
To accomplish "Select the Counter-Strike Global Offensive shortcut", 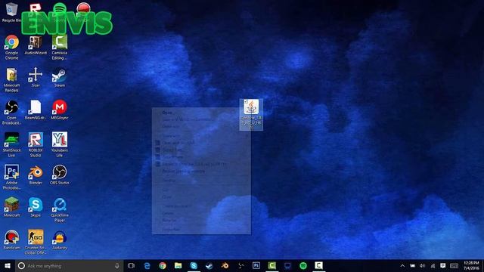I will click(x=36, y=242).
